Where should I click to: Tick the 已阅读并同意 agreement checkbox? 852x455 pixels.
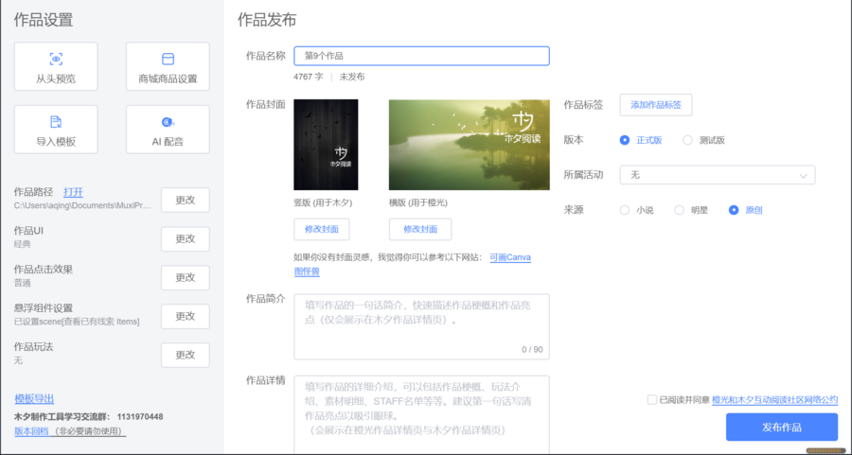(x=652, y=400)
